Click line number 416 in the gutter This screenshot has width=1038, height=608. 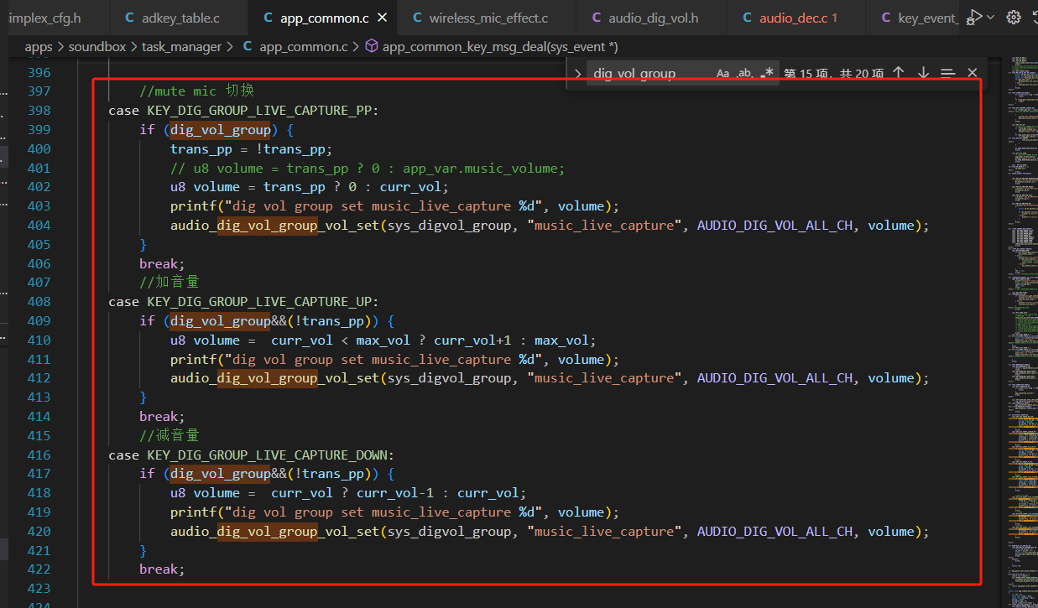tap(39, 455)
